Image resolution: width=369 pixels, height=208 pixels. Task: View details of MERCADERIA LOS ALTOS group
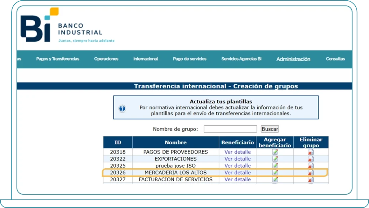click(x=237, y=172)
